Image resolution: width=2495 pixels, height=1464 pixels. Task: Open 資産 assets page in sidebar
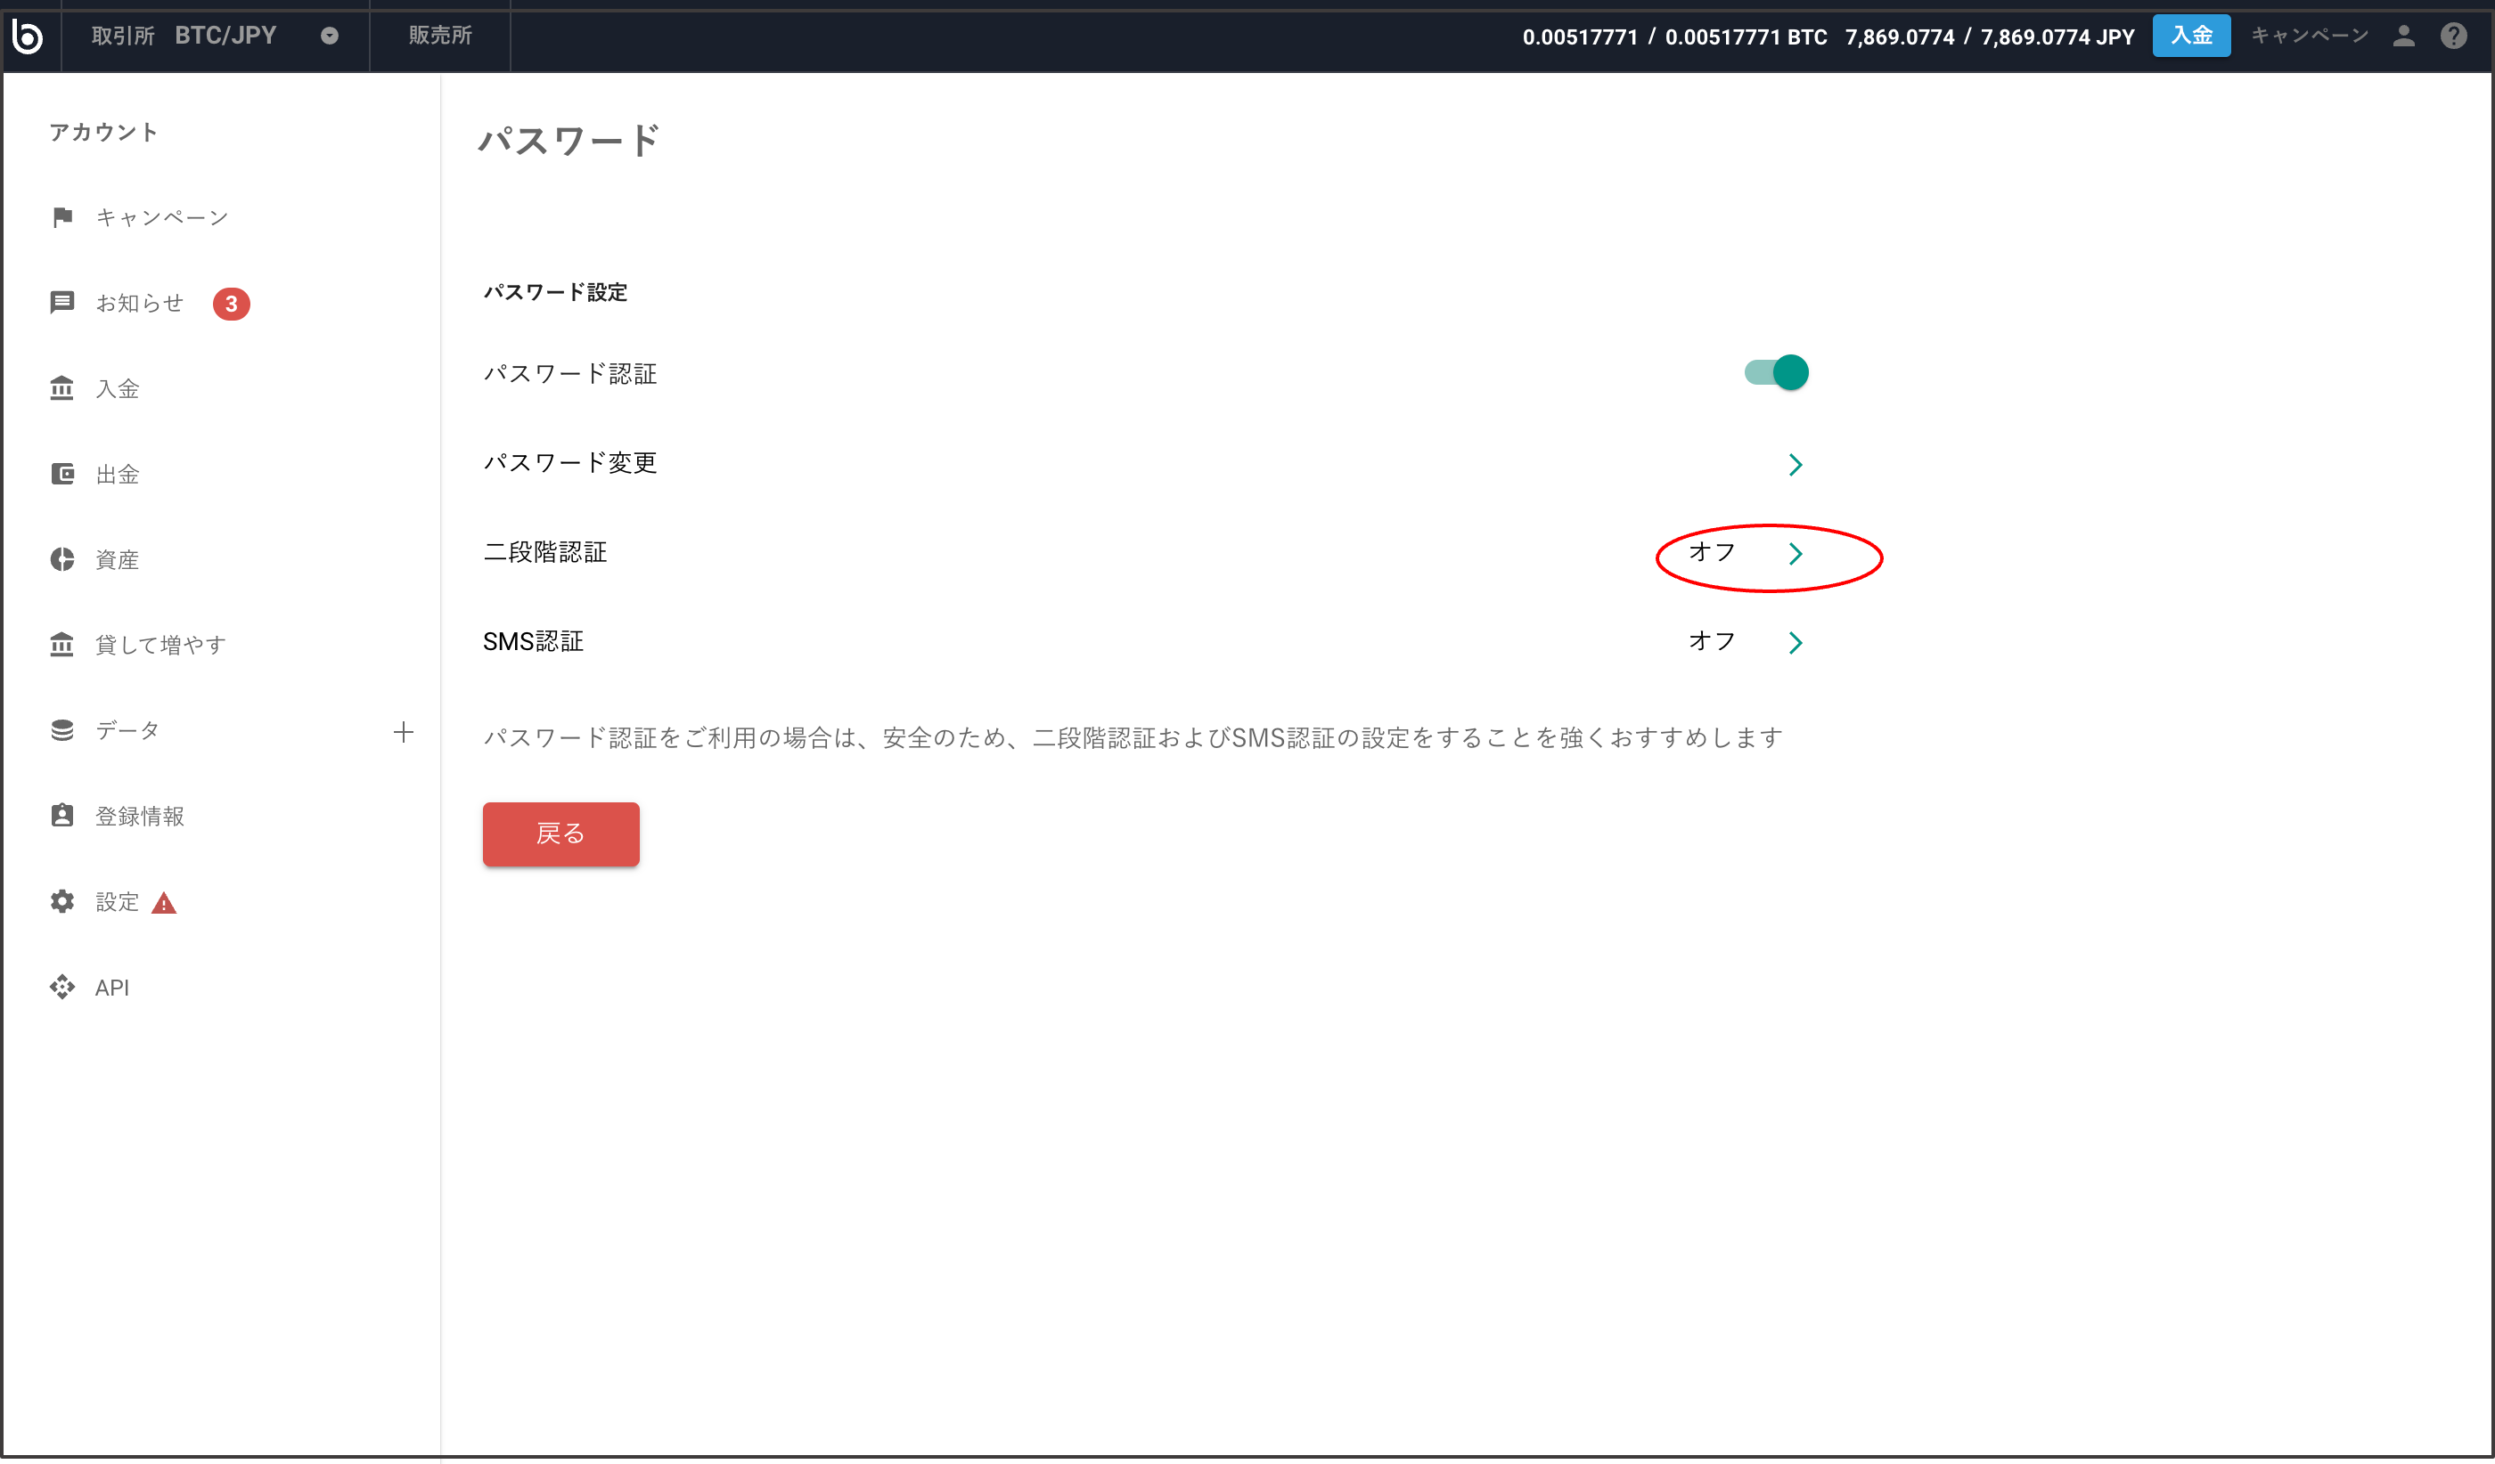118,560
